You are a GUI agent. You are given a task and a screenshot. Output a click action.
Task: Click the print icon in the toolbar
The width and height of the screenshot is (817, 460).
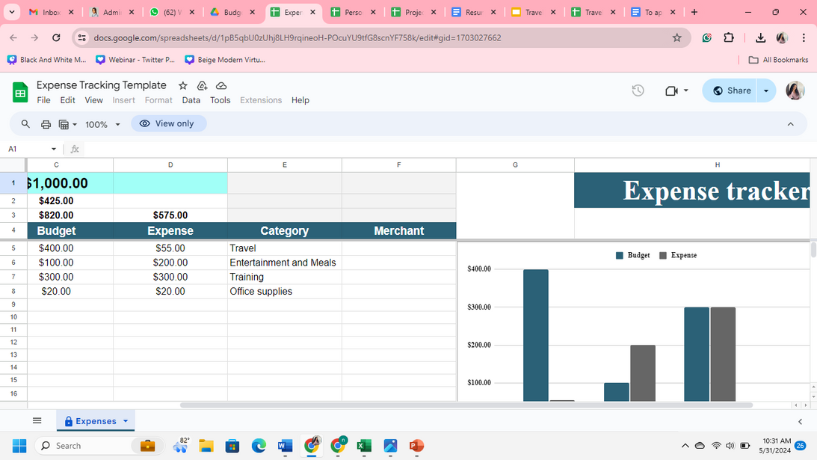[x=46, y=124]
